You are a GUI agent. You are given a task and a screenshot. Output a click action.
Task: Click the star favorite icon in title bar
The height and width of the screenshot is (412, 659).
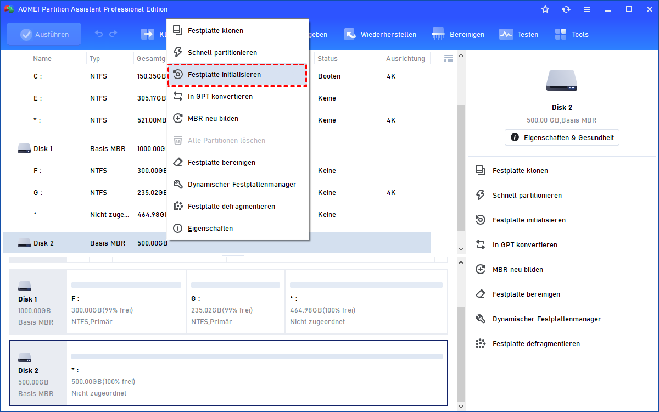coord(545,9)
